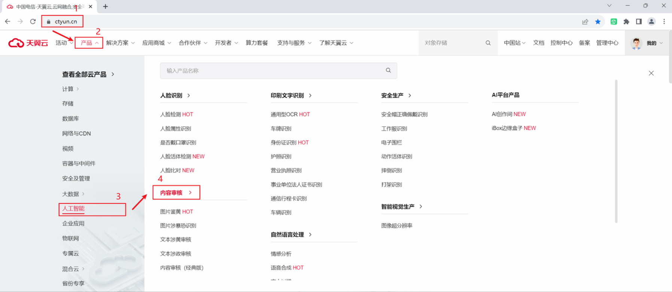
Task: Open the green extension icon
Action: coord(614,22)
